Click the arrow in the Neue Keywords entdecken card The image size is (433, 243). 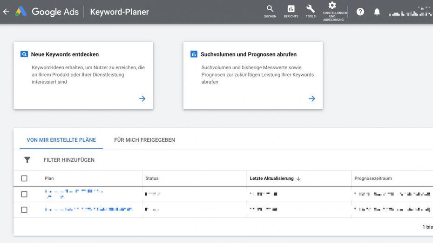(x=142, y=99)
